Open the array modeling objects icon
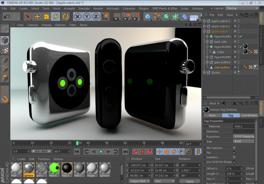 pyautogui.click(x=175, y=17)
